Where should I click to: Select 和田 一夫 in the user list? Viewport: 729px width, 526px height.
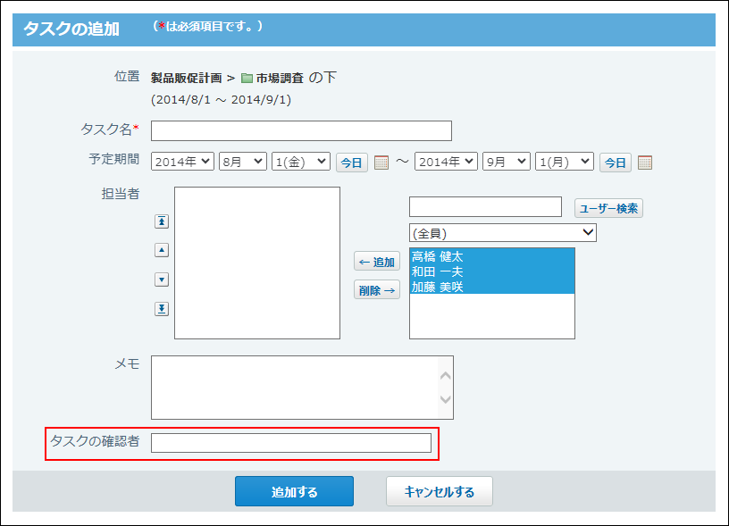point(437,271)
